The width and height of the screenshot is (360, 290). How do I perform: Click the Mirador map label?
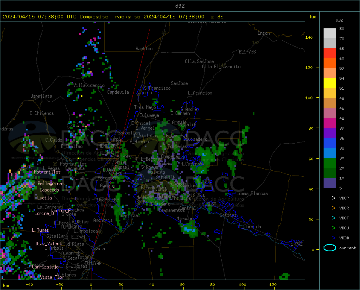185,219
